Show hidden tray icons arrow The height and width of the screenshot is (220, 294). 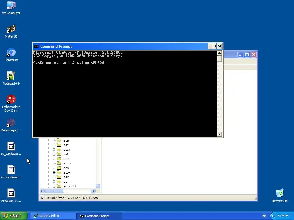[272, 216]
